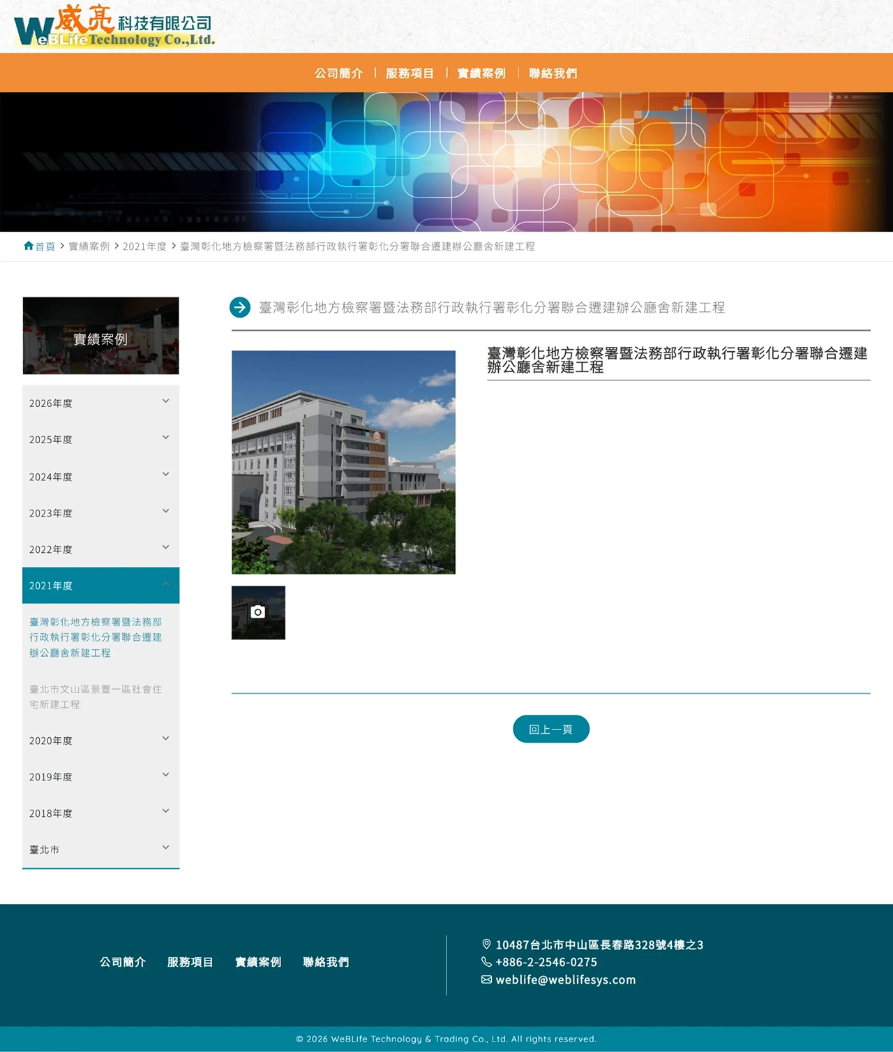Expand the 2026年度 chevron

tap(166, 401)
